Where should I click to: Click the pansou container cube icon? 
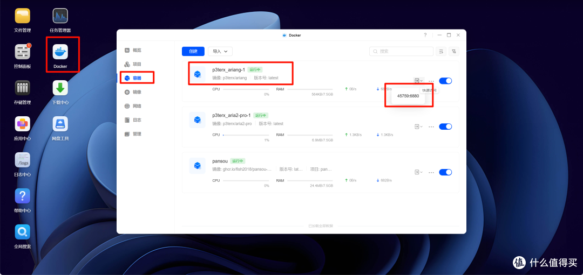[198, 166]
